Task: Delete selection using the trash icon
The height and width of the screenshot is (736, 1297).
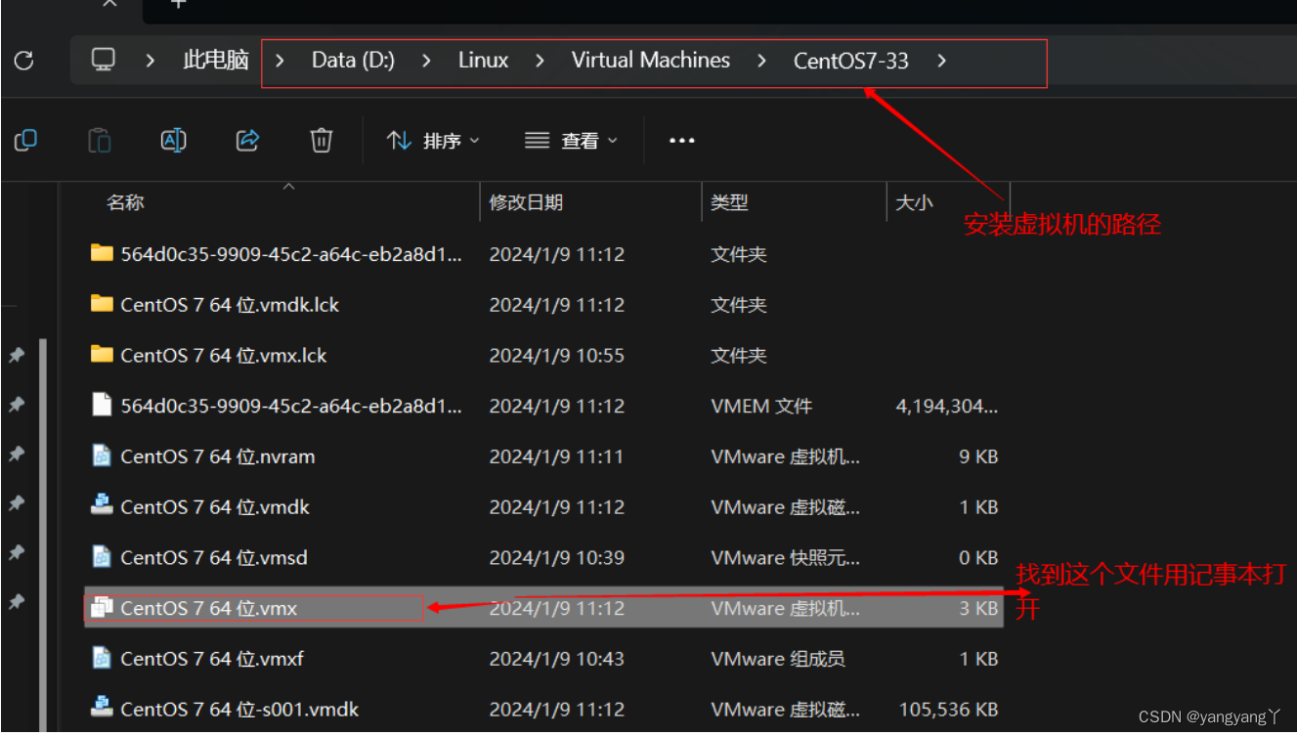Action: point(321,140)
